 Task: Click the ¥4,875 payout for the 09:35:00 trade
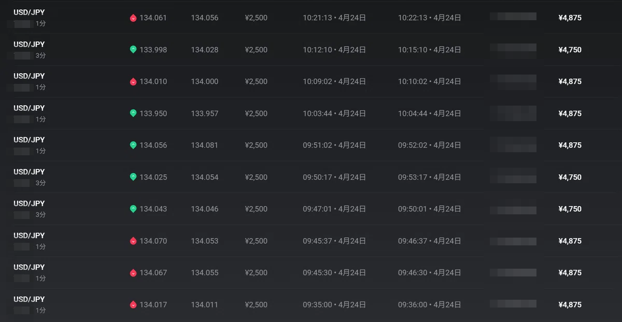570,305
